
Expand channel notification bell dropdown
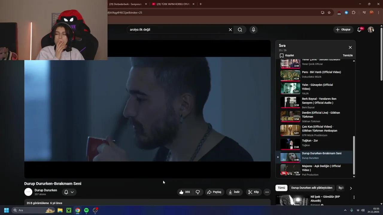(x=69, y=192)
